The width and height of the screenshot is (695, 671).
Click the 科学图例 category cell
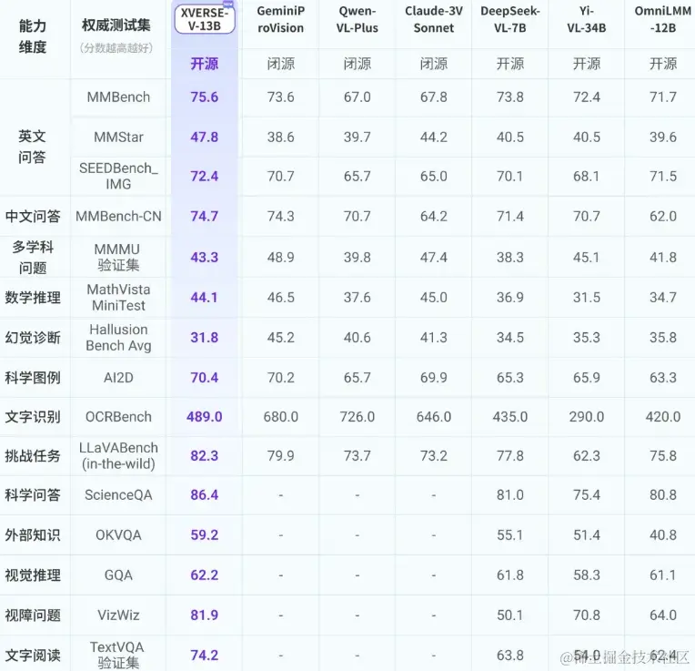tap(33, 378)
